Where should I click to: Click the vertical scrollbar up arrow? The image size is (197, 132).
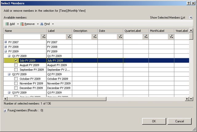pos(191,30)
